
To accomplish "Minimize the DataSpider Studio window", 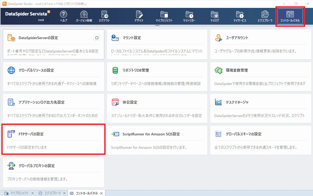I will [x=284, y=4].
